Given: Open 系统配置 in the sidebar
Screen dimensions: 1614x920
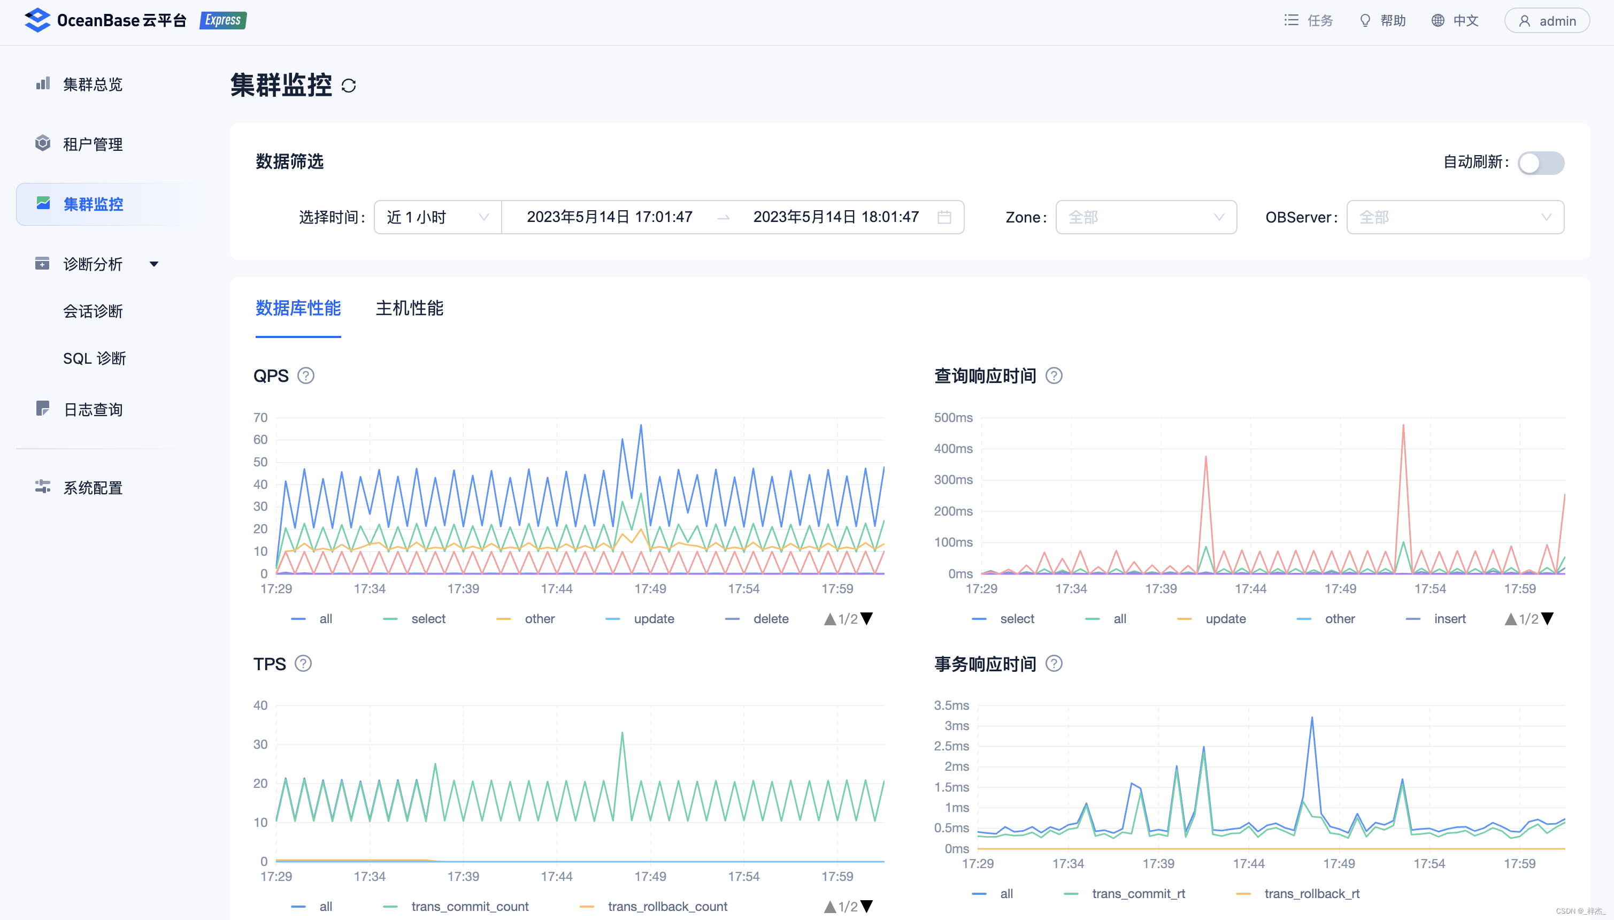Looking at the screenshot, I should pyautogui.click(x=93, y=488).
